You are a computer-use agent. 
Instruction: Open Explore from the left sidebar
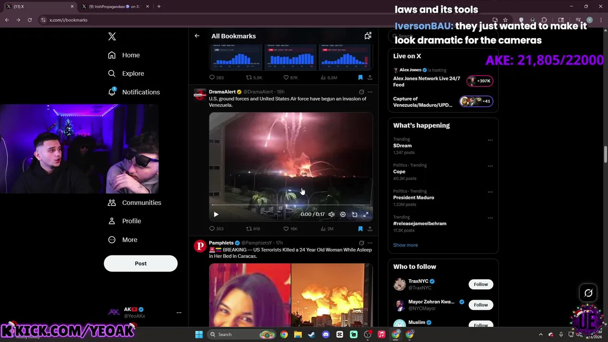click(x=126, y=74)
